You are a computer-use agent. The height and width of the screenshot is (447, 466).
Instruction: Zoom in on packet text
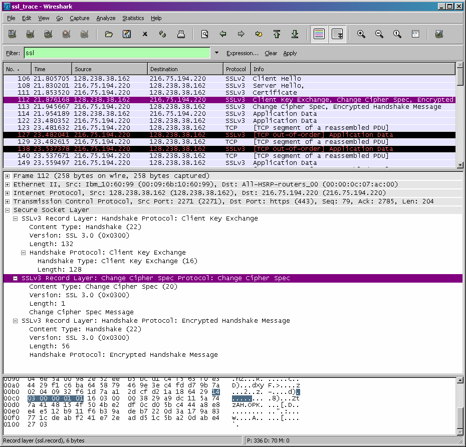(361, 34)
